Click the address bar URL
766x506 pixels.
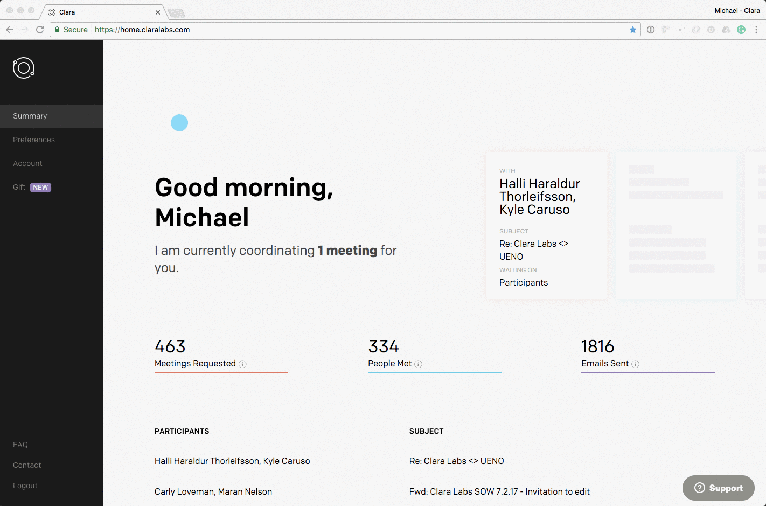click(142, 30)
